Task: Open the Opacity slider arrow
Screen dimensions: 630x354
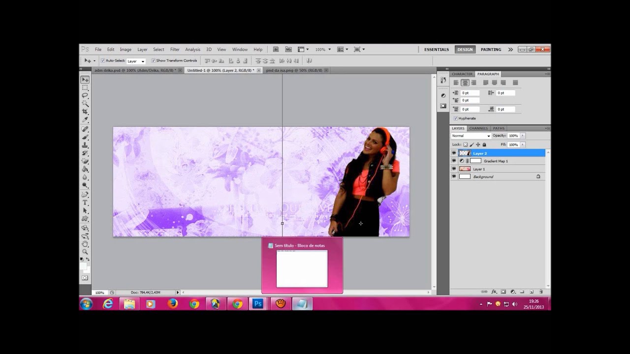Action: tap(522, 136)
